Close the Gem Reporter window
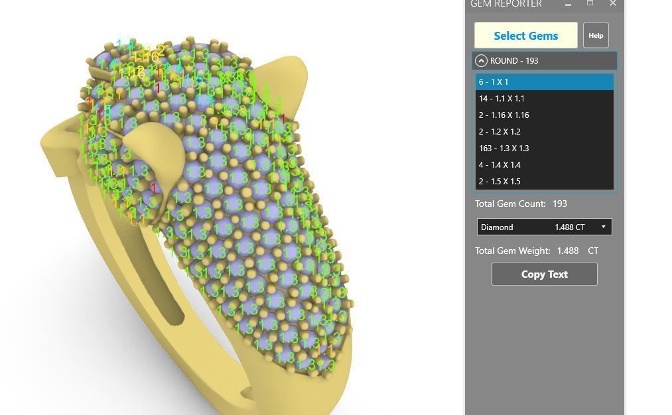672x415 pixels. [x=613, y=3]
